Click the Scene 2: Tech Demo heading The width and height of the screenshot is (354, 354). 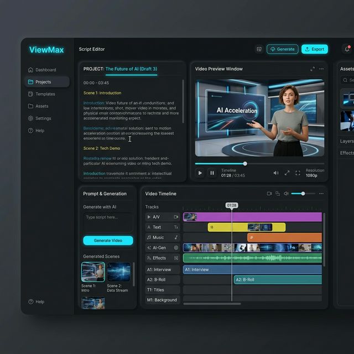(x=102, y=148)
